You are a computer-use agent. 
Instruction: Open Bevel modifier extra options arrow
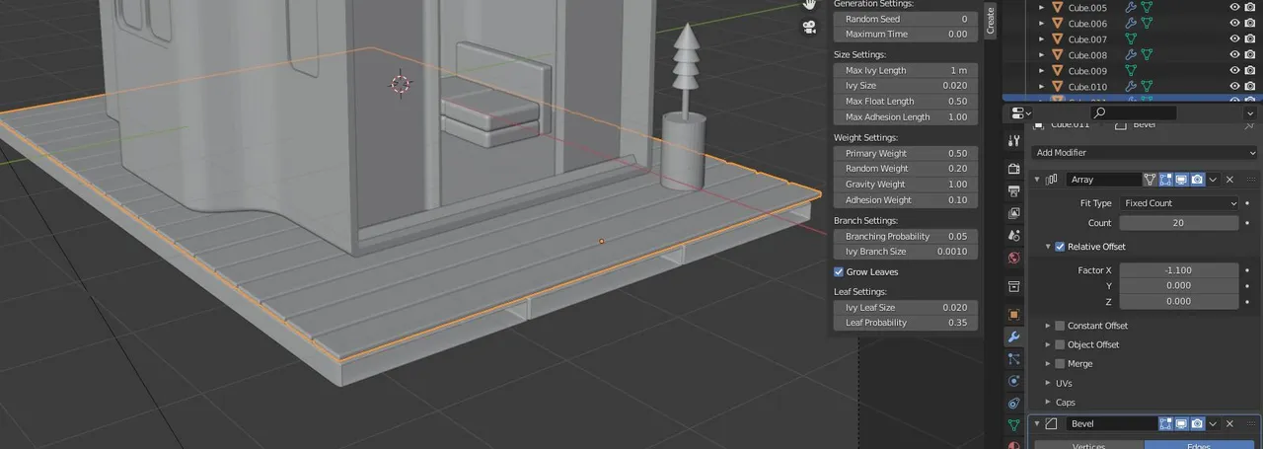[1214, 423]
